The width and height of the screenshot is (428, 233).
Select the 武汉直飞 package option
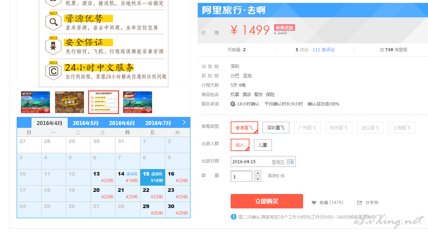tap(370, 128)
